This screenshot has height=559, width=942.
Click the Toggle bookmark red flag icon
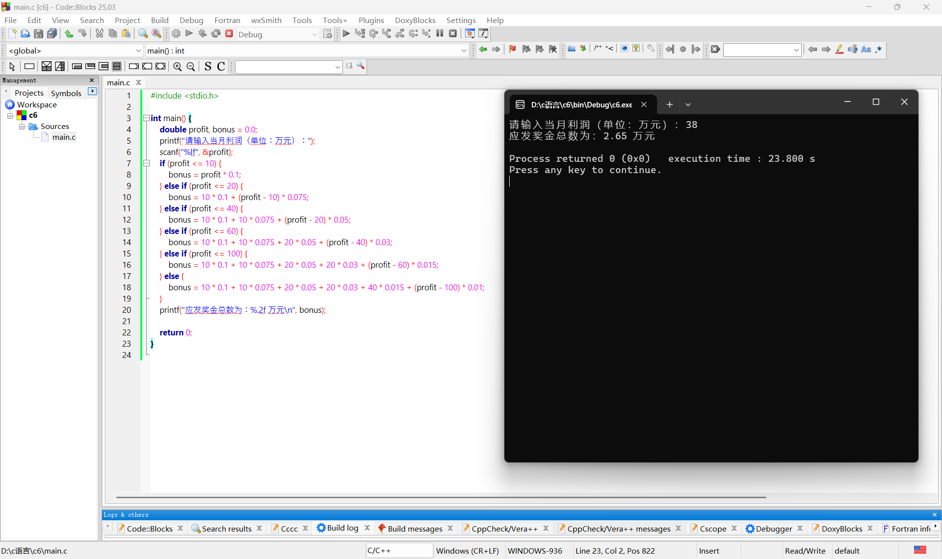pos(513,50)
